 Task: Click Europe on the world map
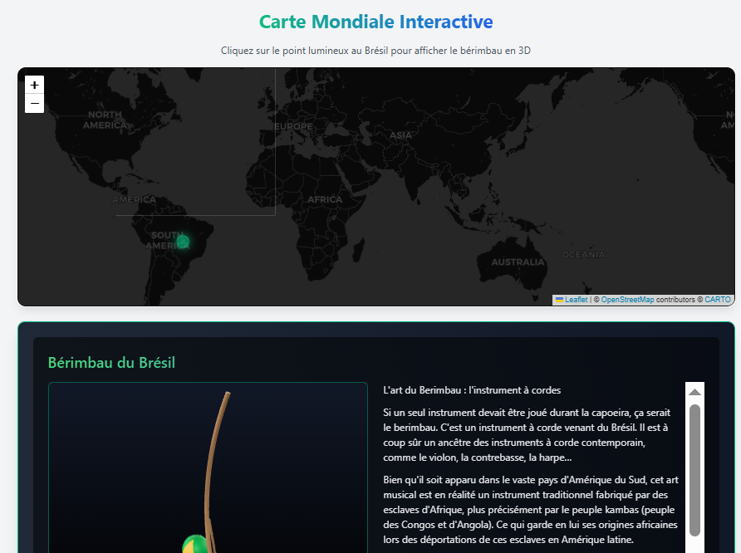pos(295,127)
